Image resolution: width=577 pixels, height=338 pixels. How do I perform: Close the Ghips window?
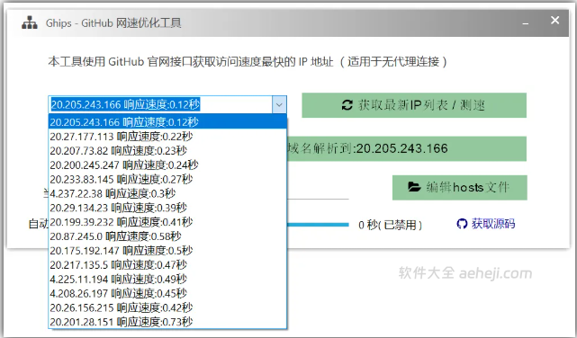(554, 20)
